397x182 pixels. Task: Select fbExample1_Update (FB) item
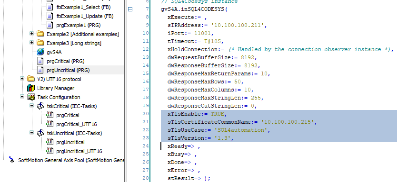pyautogui.click(x=85, y=16)
